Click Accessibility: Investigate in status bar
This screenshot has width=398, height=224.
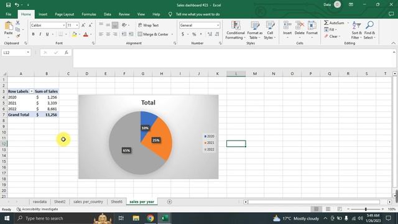[x=37, y=209]
